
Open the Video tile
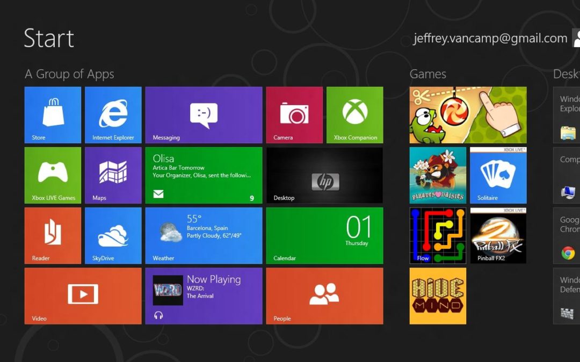click(83, 296)
